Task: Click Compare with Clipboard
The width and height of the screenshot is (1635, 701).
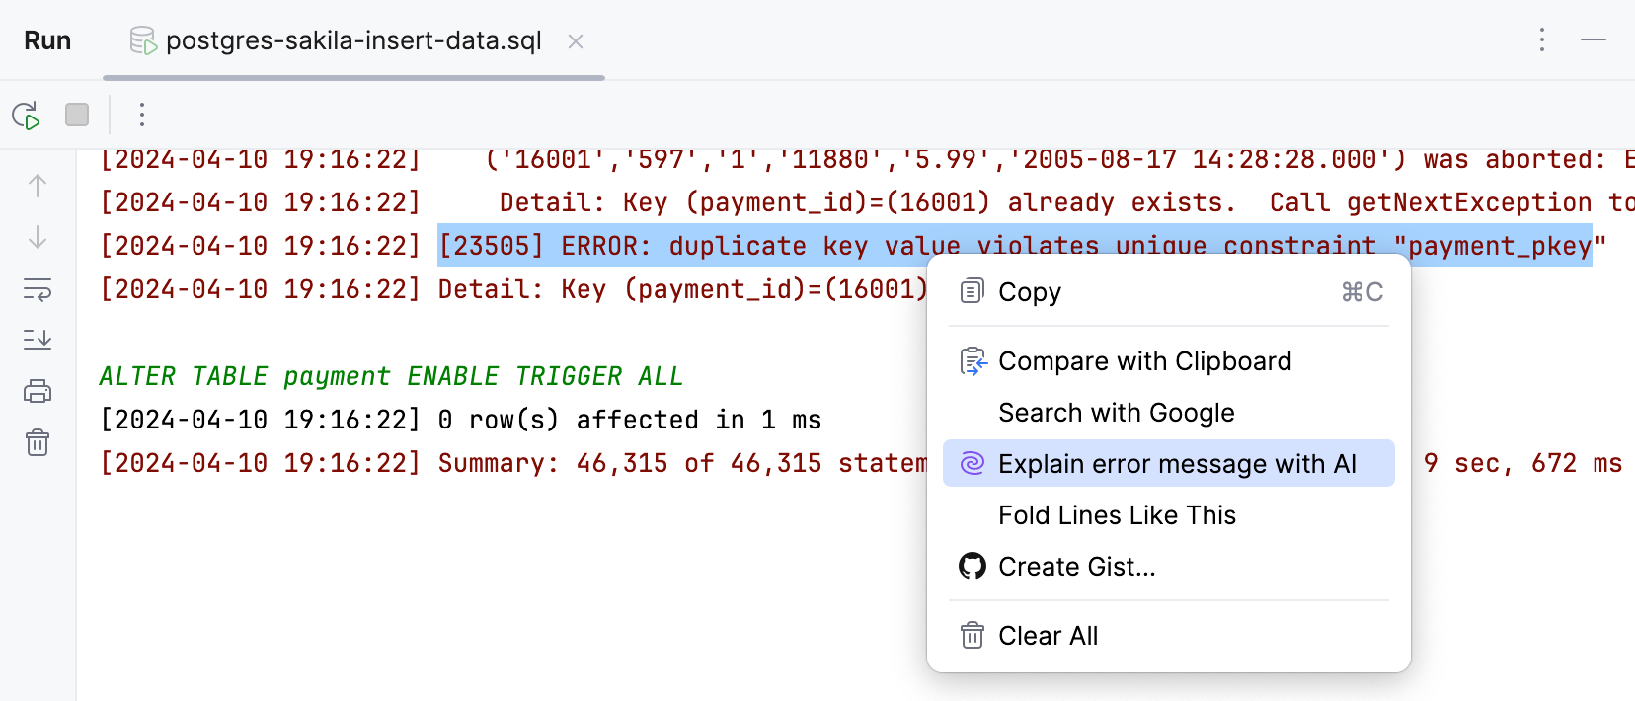Action: tap(1145, 361)
